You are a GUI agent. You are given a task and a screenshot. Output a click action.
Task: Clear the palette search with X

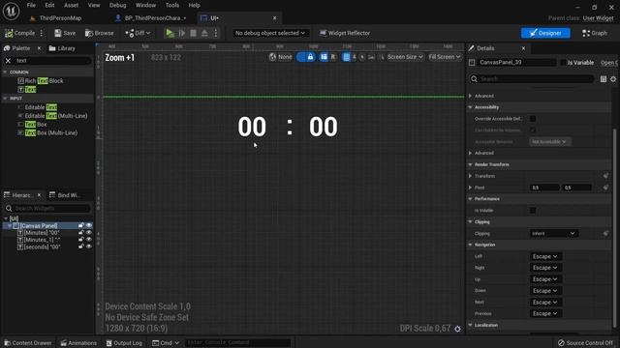8,61
